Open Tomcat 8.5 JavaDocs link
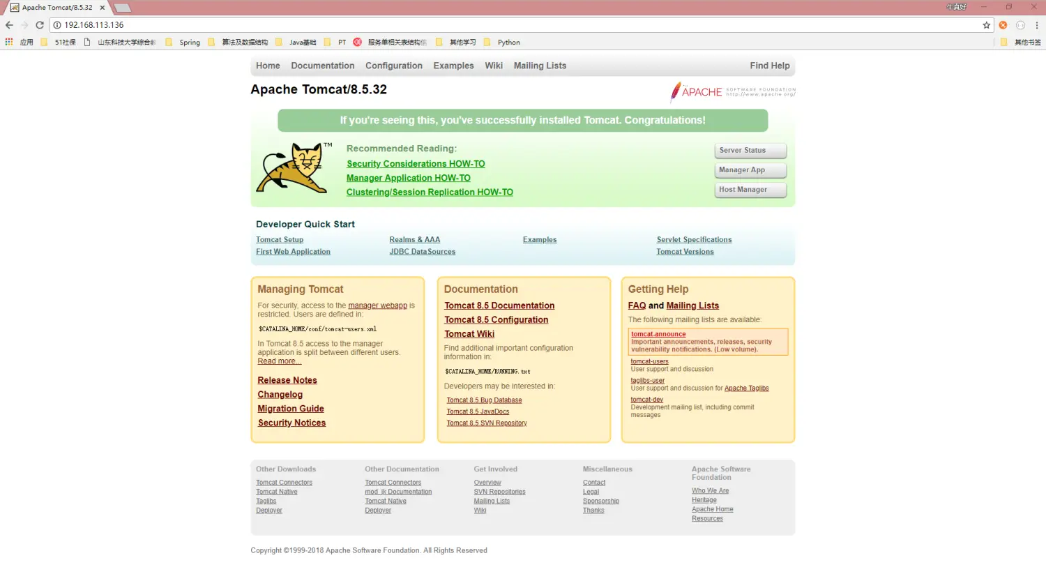 point(478,412)
